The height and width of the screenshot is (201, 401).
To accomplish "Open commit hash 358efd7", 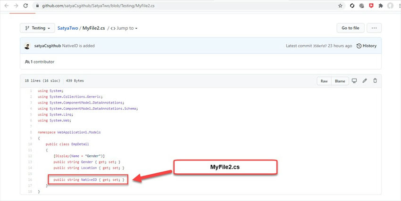I will (x=320, y=46).
